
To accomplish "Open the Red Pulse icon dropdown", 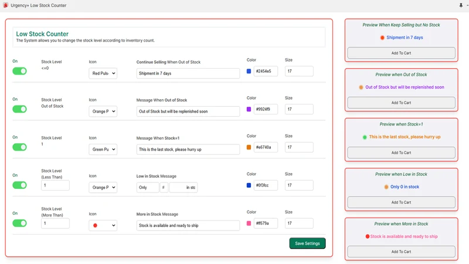I will point(103,73).
